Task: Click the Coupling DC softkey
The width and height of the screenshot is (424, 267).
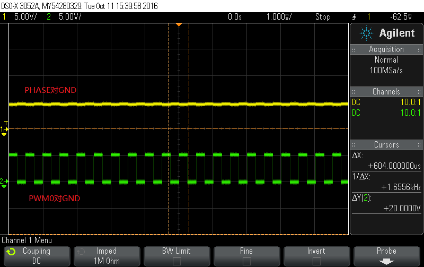Action: 37,256
